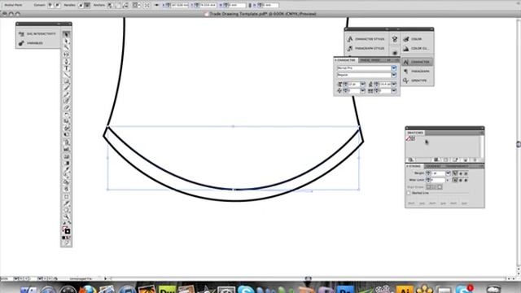
Task: Select the Registration swatch
Action: (413, 138)
